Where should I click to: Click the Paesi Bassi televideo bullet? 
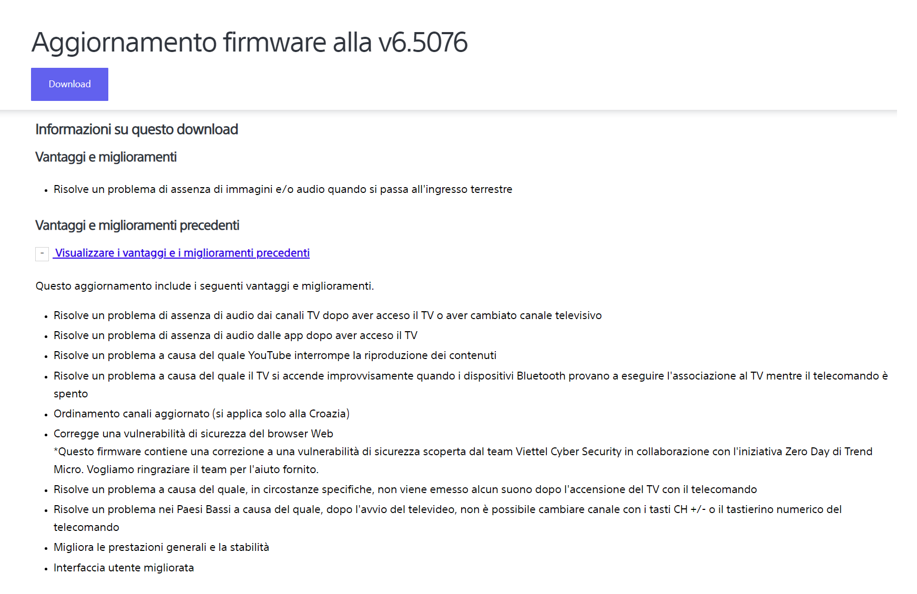click(x=447, y=509)
